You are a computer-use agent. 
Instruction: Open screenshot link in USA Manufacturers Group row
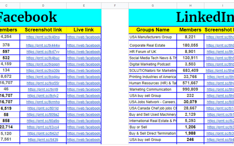click(220, 37)
